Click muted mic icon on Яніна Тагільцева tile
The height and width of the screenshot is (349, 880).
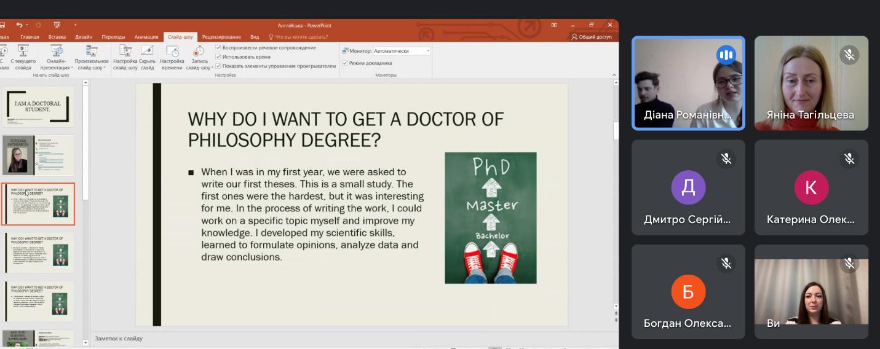pyautogui.click(x=849, y=55)
